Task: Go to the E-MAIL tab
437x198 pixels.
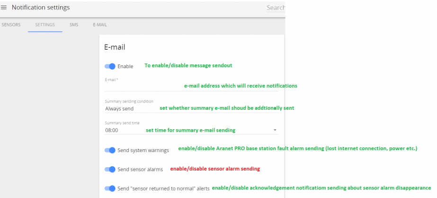Action: tap(100, 25)
